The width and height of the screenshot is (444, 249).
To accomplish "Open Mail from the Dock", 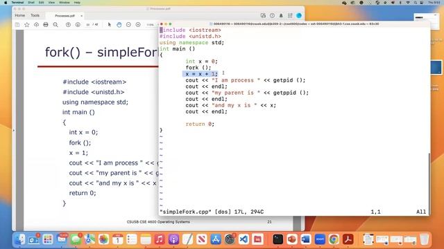I will pos(62,239).
